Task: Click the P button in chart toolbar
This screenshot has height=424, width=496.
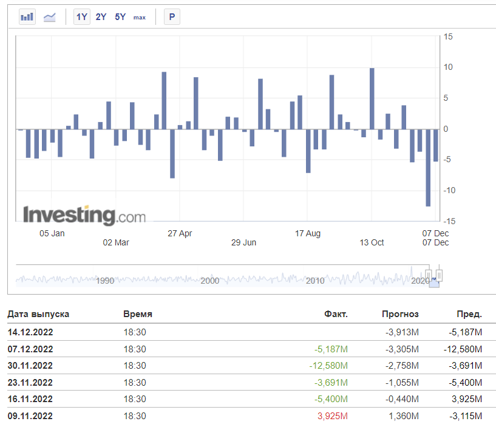Action: (172, 17)
